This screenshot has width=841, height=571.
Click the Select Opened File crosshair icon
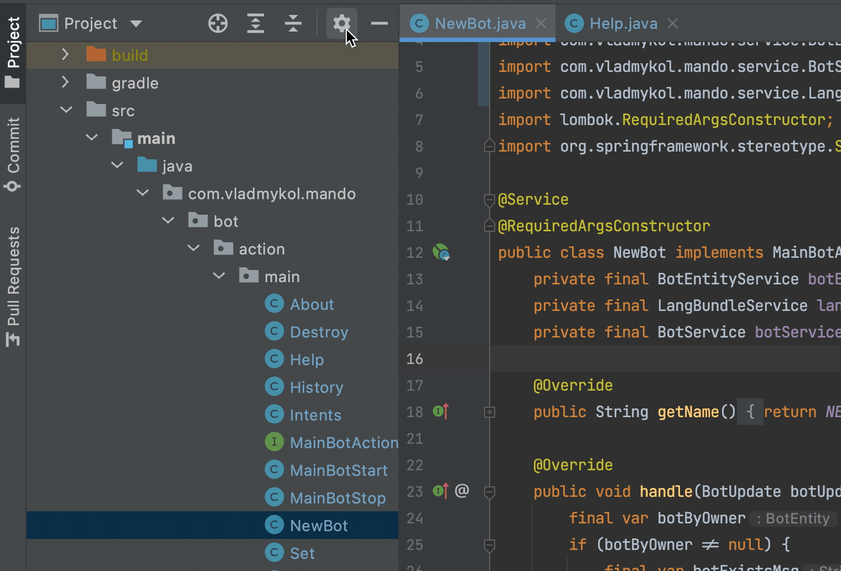[x=217, y=23]
